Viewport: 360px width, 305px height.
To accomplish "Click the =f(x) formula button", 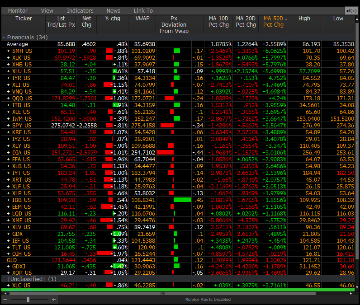I will (x=351, y=10).
